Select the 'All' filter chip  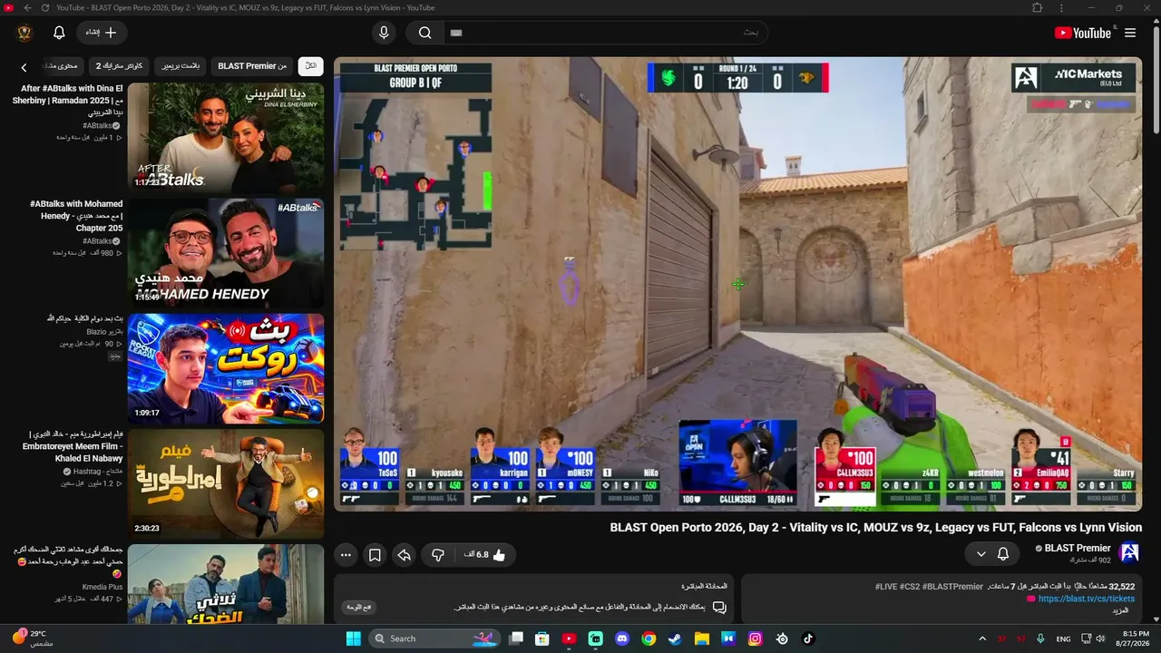(310, 66)
